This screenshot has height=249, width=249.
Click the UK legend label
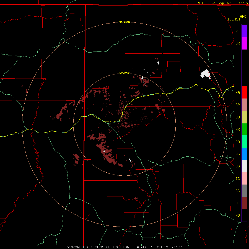click(x=237, y=43)
